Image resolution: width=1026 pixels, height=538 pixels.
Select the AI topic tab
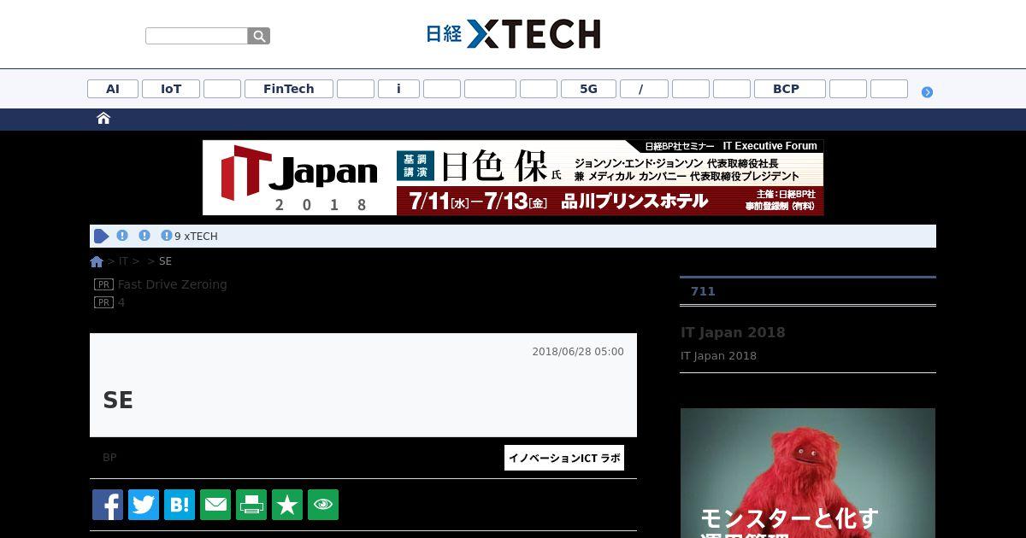click(x=113, y=89)
